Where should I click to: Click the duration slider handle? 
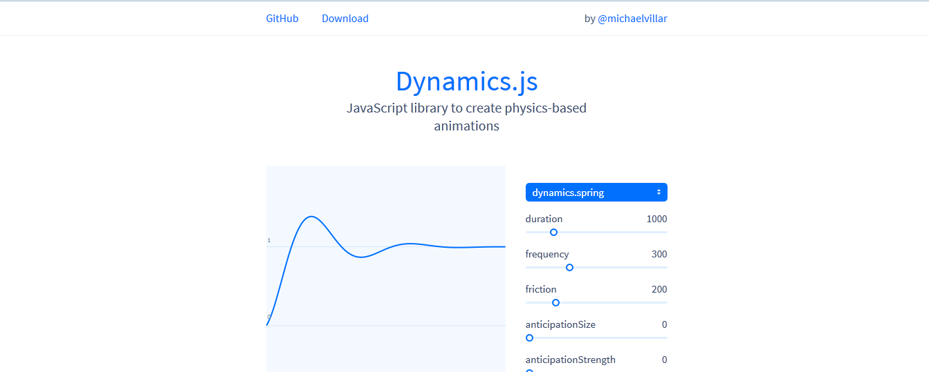(553, 233)
